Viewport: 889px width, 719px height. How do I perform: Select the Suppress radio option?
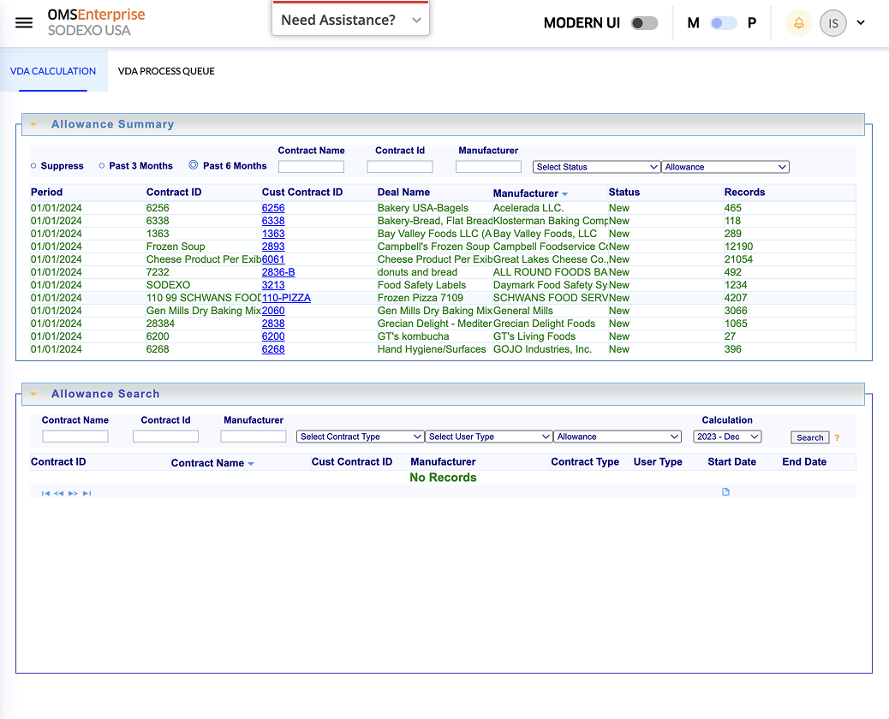pos(33,166)
